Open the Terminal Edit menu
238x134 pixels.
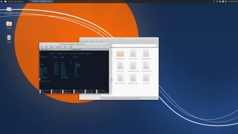46,47
